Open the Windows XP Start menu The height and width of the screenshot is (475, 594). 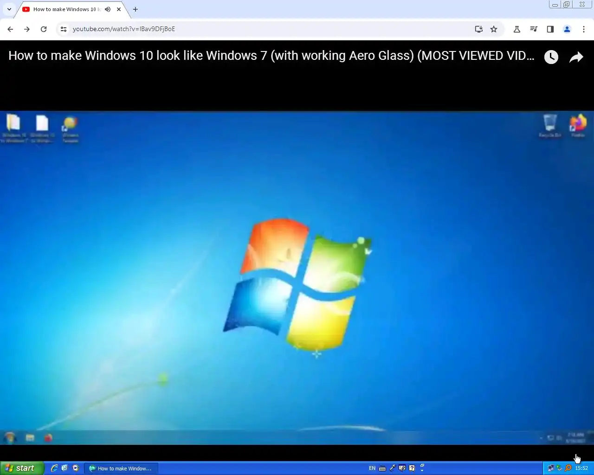22,468
